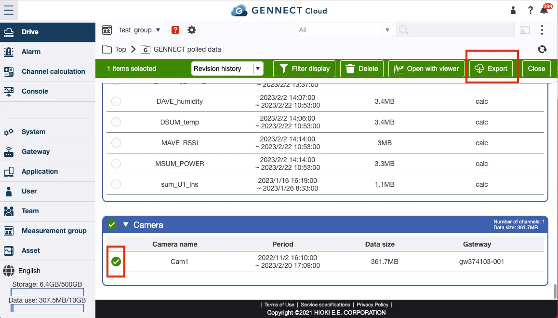Open the measurement group settings gear
The height and width of the screenshot is (318, 558).
191,29
